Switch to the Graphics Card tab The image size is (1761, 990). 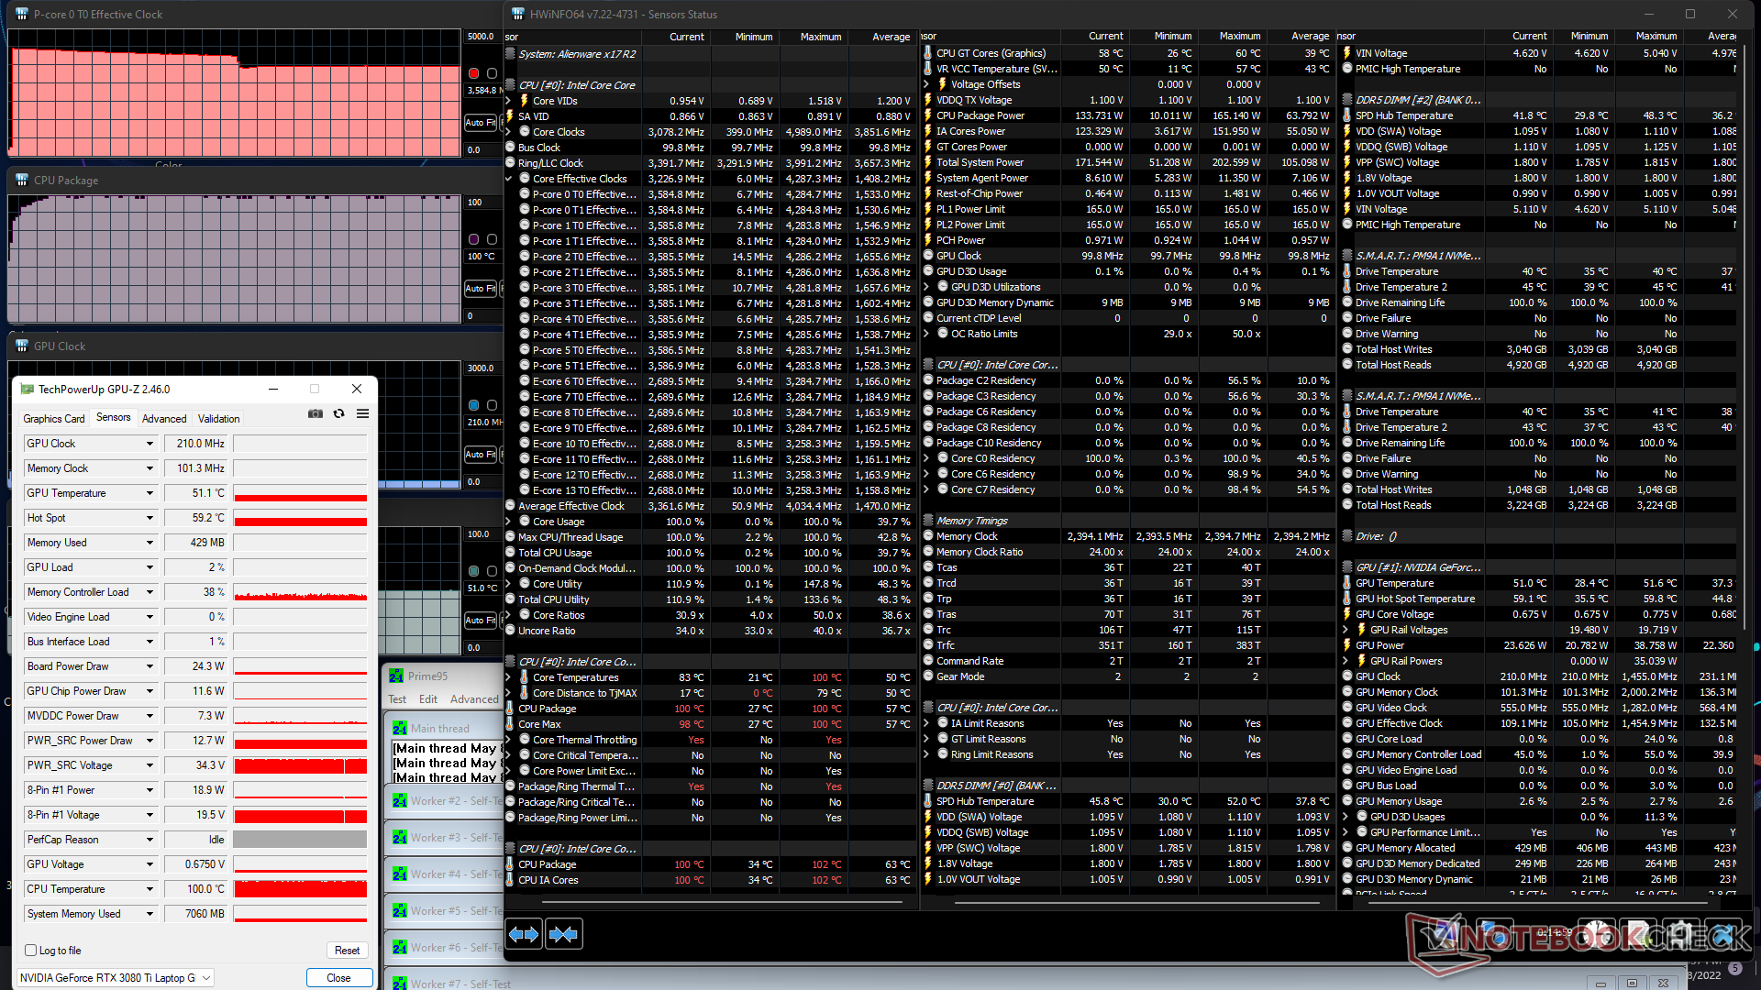[54, 419]
